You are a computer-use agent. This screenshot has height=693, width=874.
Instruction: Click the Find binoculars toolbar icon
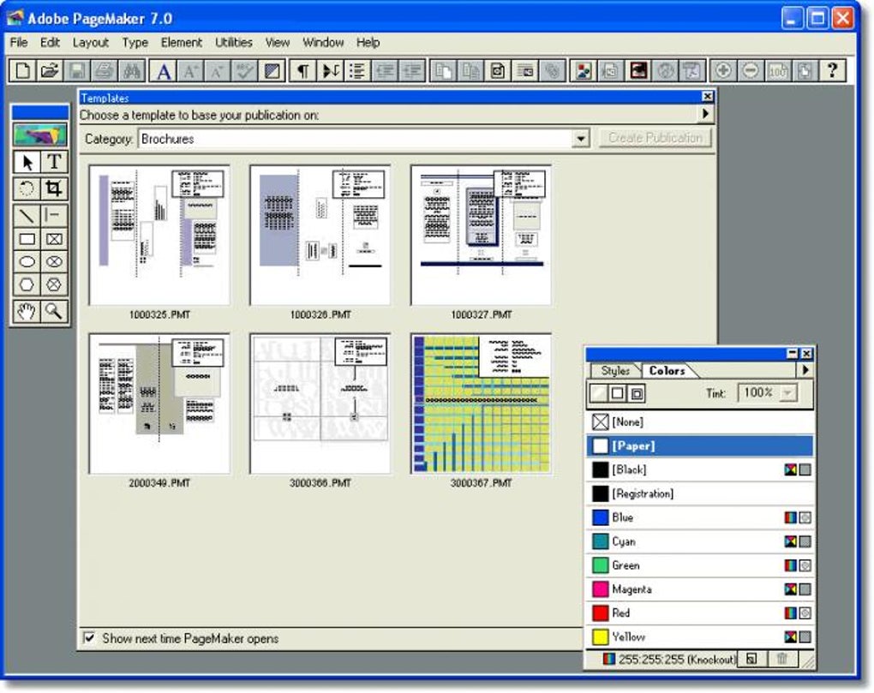(132, 71)
